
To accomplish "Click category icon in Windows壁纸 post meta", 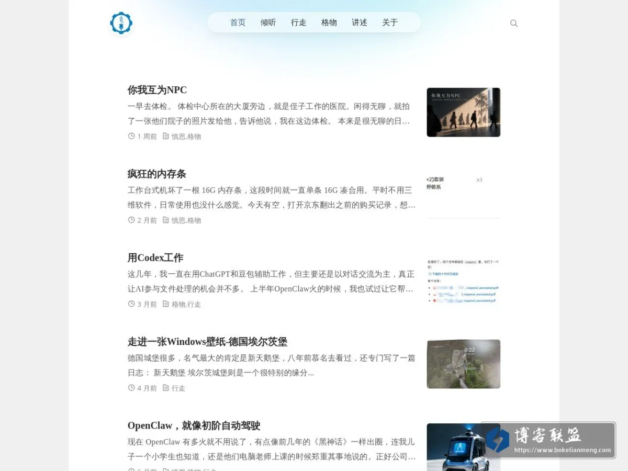I will [165, 388].
